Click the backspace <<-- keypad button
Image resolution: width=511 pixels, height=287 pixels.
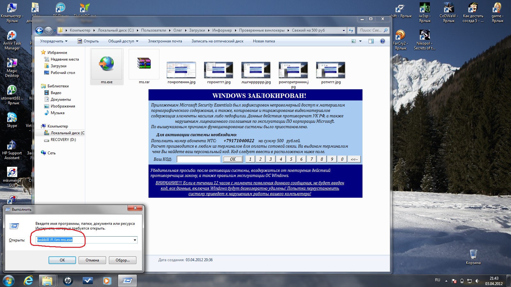(x=354, y=159)
